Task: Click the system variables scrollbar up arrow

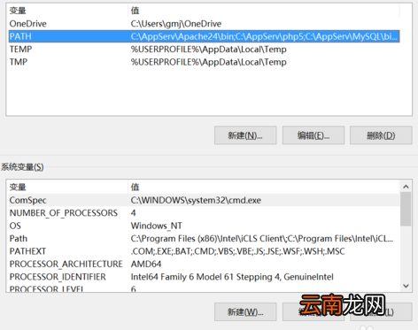Action: tap(406, 187)
